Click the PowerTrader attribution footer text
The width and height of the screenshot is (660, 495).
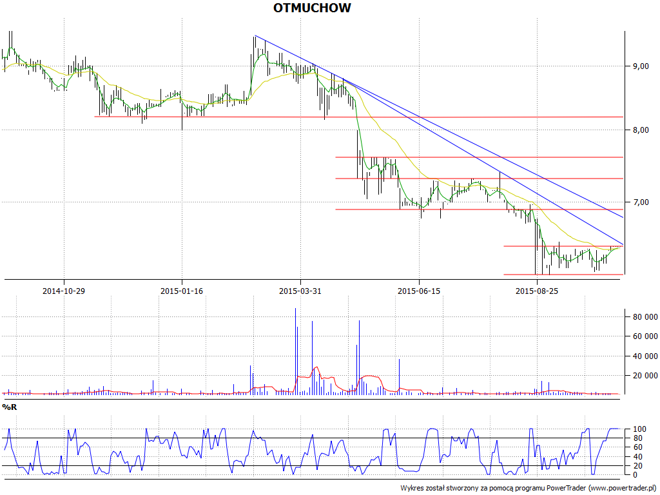(x=529, y=489)
